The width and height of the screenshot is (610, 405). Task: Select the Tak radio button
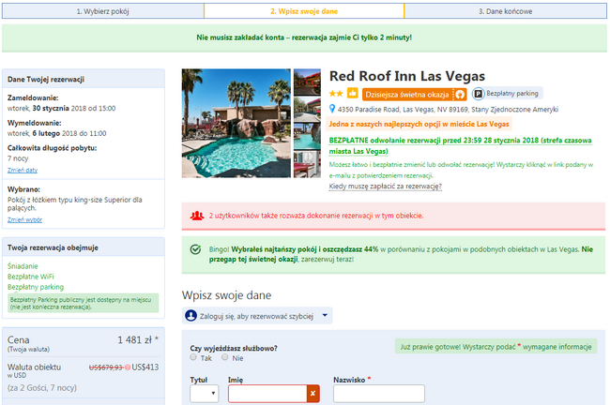193,357
